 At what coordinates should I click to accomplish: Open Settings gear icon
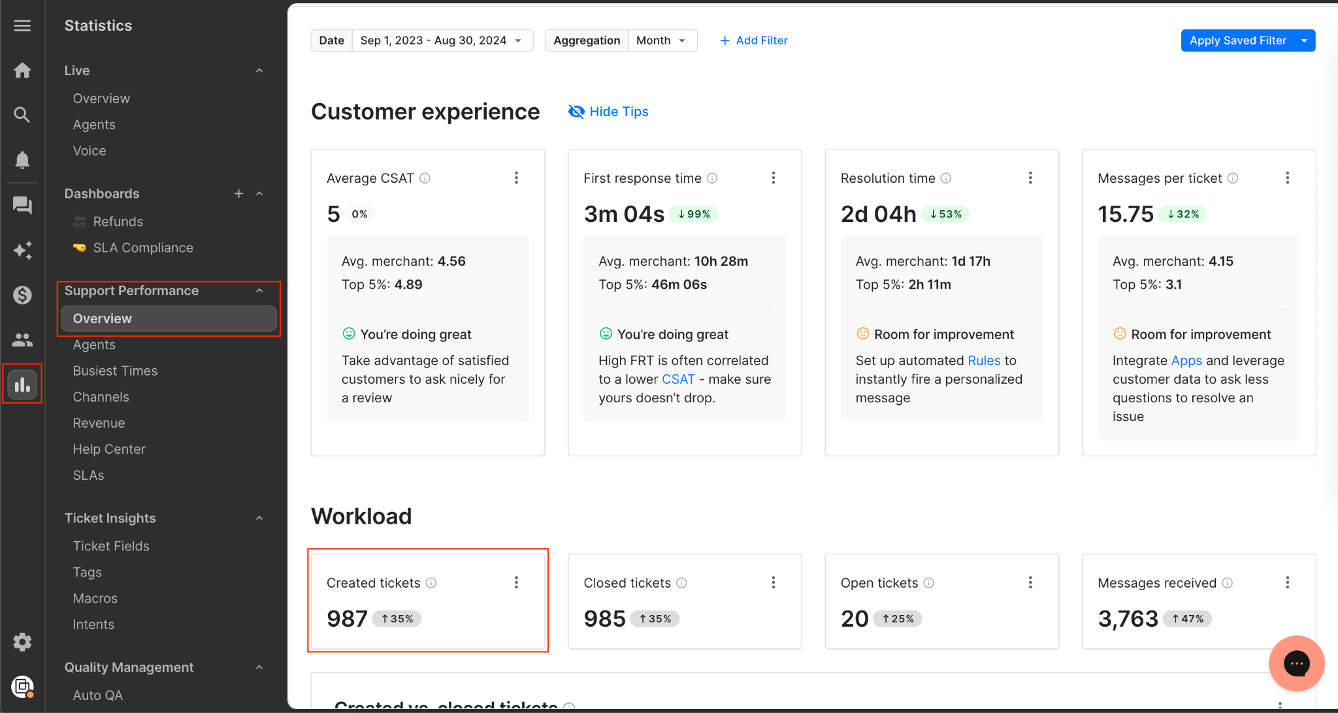(22, 642)
